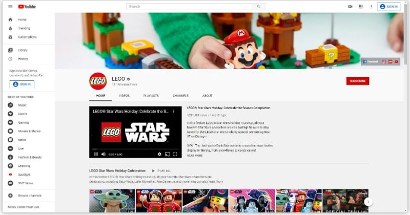
Task: Show next videos with carousel arrow
Action: click(368, 202)
